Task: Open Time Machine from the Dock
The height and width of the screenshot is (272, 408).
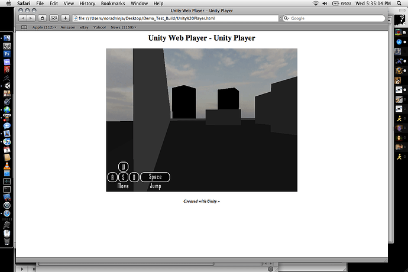Action: (7, 205)
